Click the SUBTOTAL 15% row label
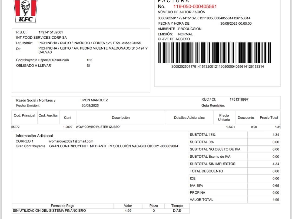 click(x=203, y=135)
